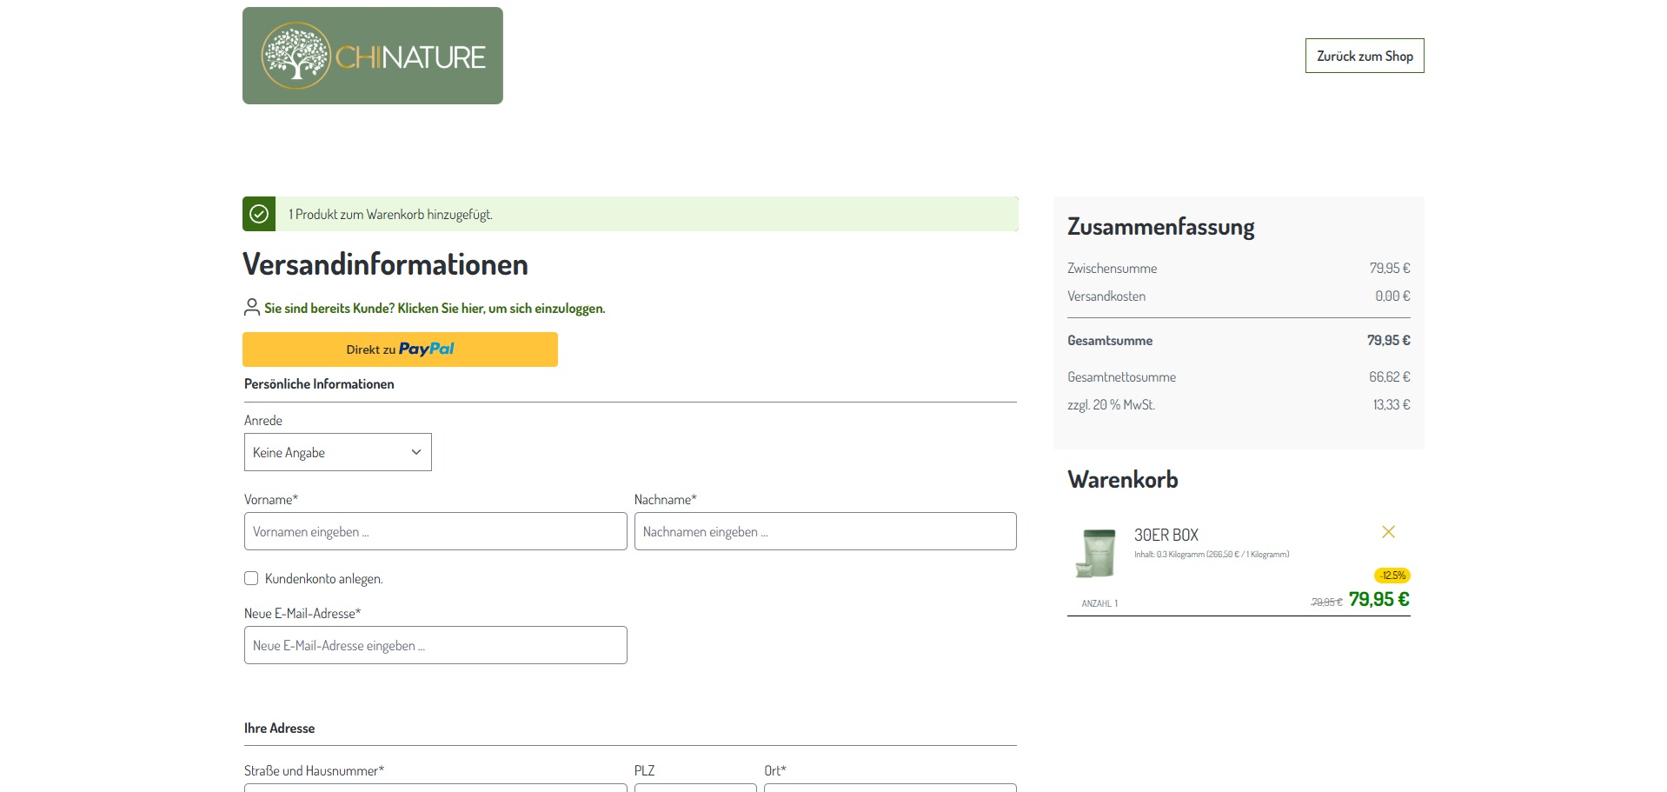Click the -12.5% discount badge
Screen dimensions: 1667x792
(1392, 576)
